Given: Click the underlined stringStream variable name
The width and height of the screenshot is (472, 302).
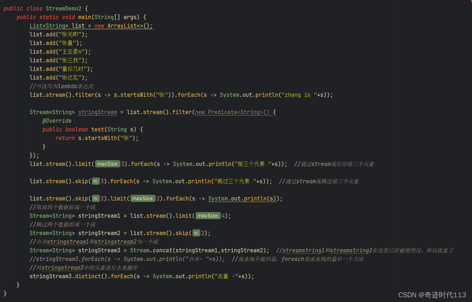Looking at the screenshot, I should click(x=97, y=112).
